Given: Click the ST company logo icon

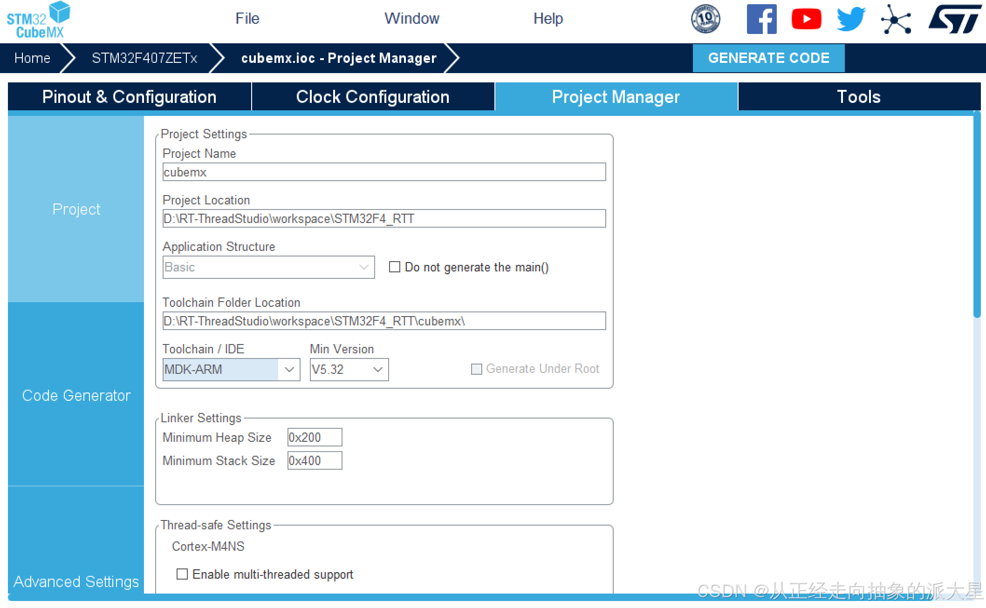Looking at the screenshot, I should (x=955, y=19).
